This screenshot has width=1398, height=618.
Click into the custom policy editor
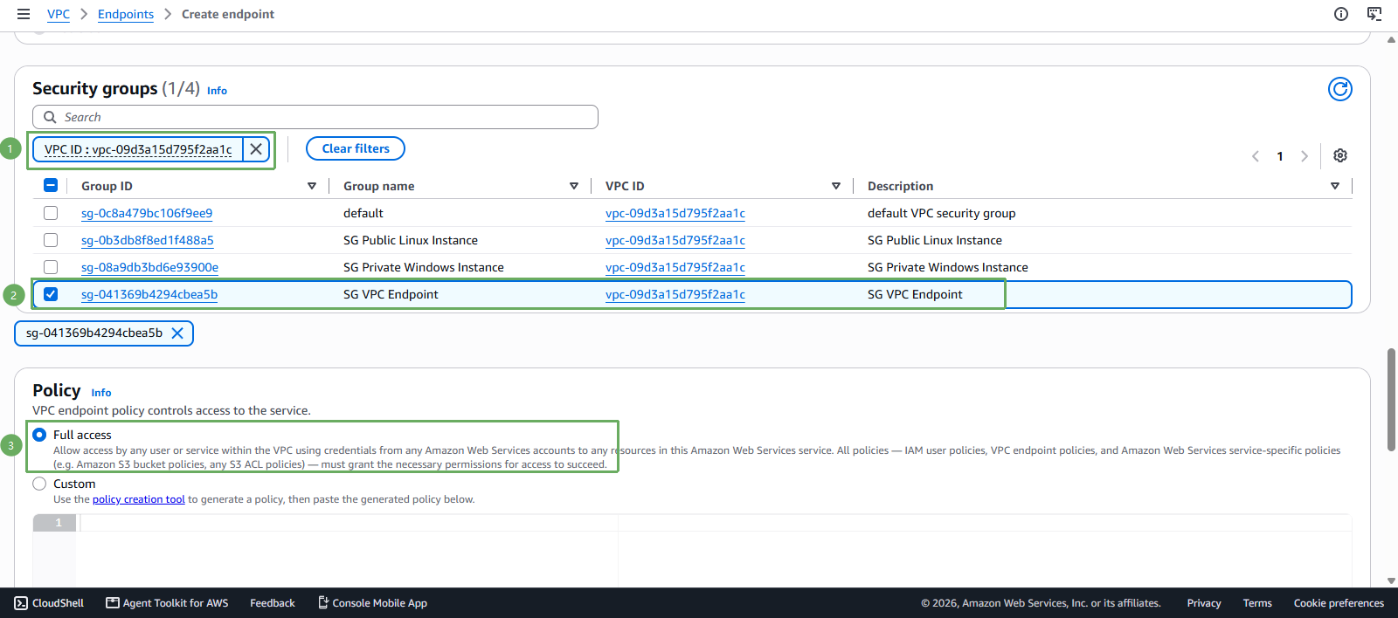coord(714,550)
